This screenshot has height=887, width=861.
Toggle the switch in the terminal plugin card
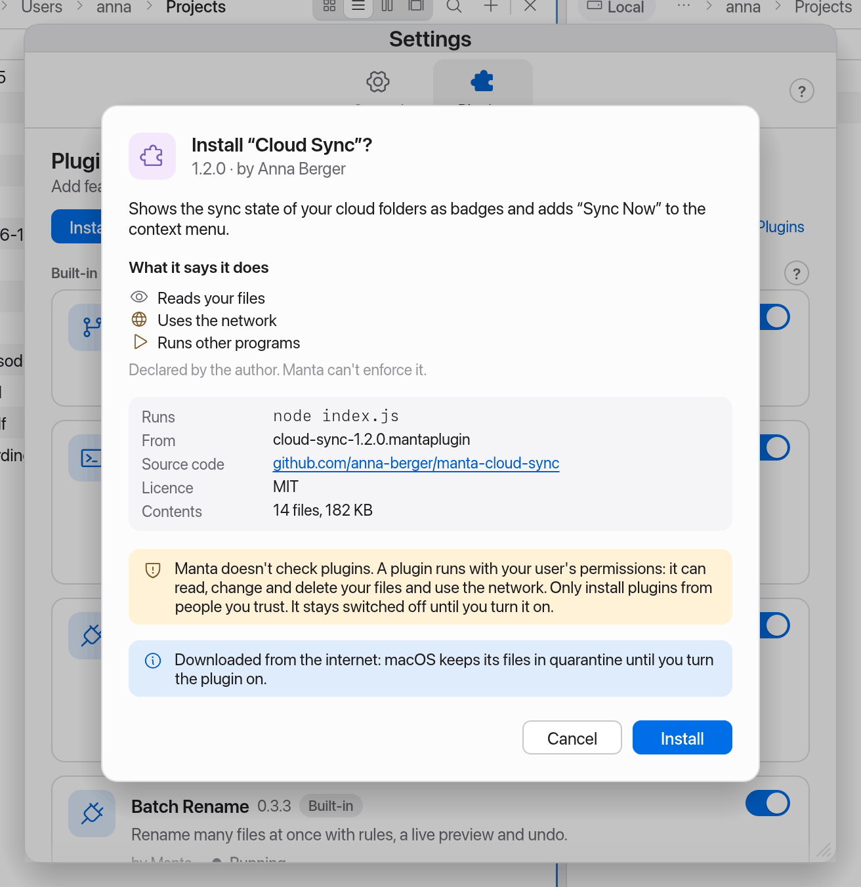[x=774, y=447]
